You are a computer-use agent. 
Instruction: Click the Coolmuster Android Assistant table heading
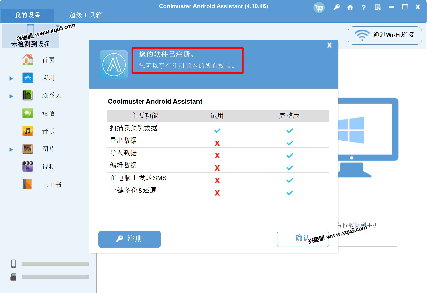[155, 101]
